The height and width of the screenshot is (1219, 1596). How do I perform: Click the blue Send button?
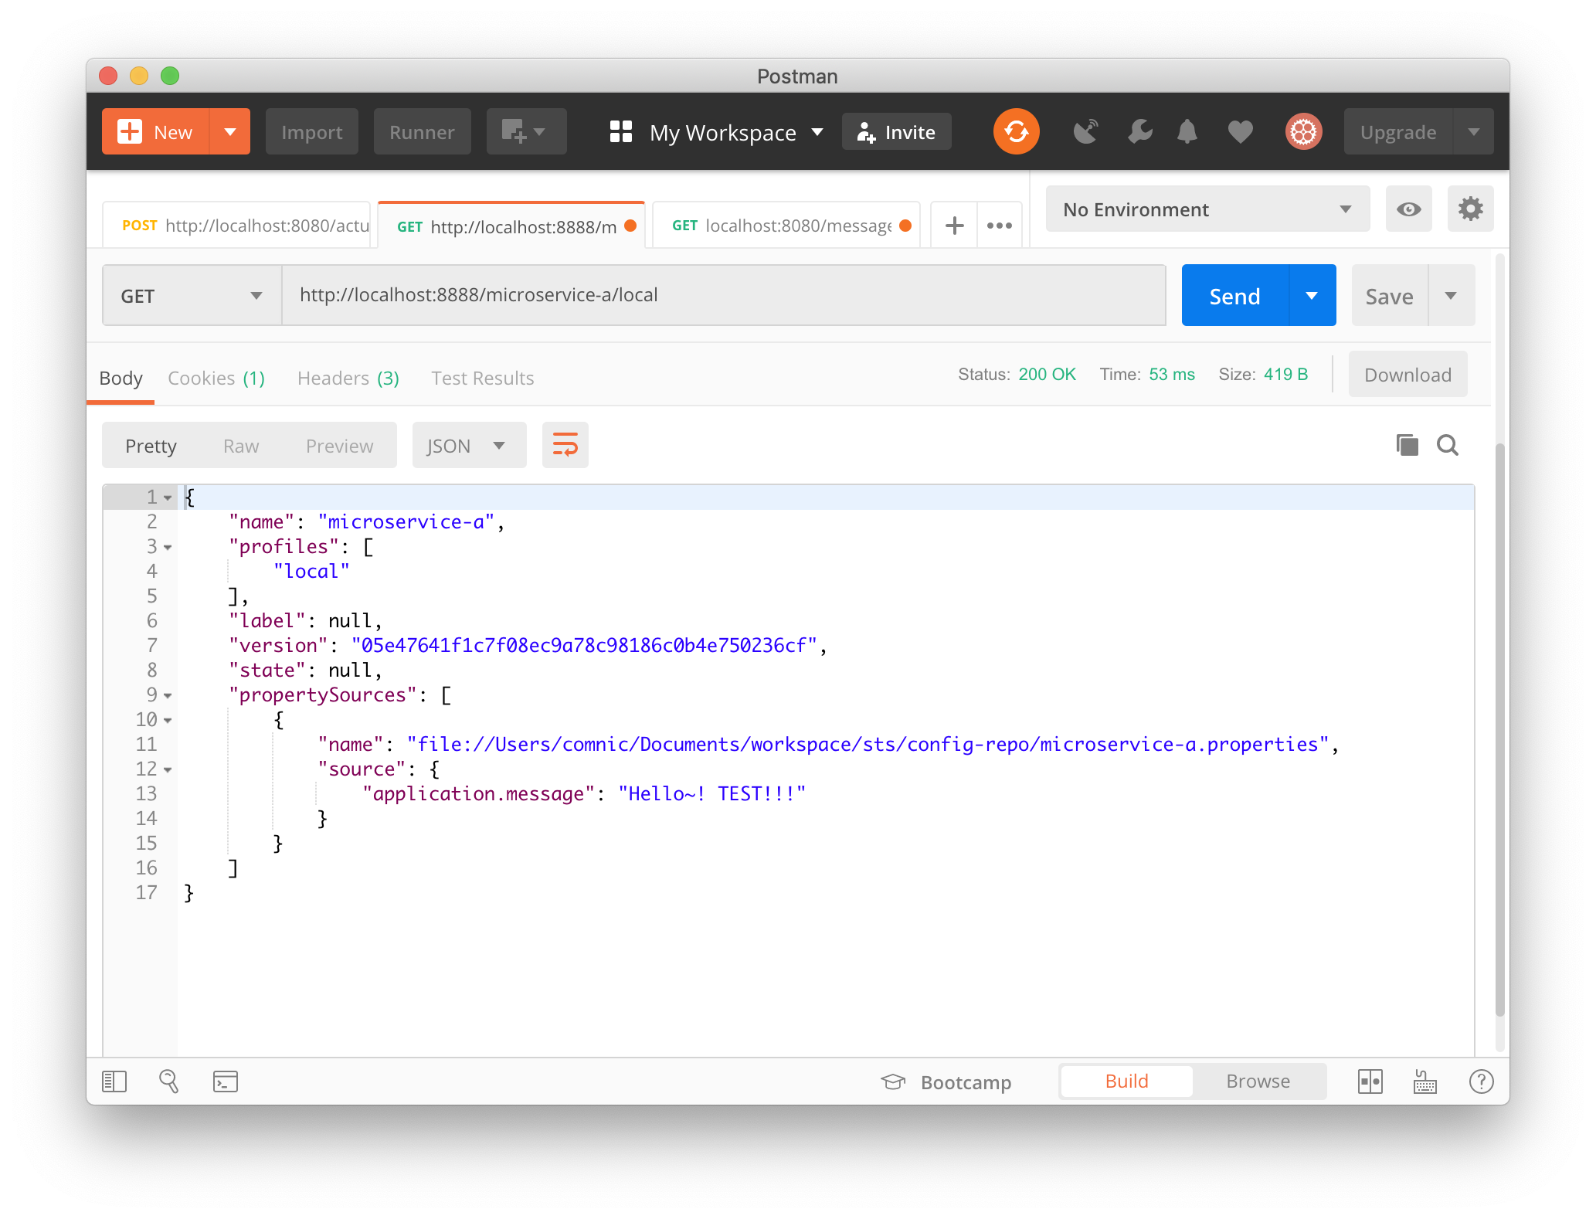[x=1234, y=296]
